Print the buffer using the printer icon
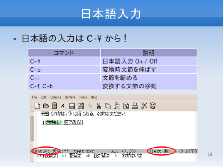The image size is (223, 167). coord(135,106)
